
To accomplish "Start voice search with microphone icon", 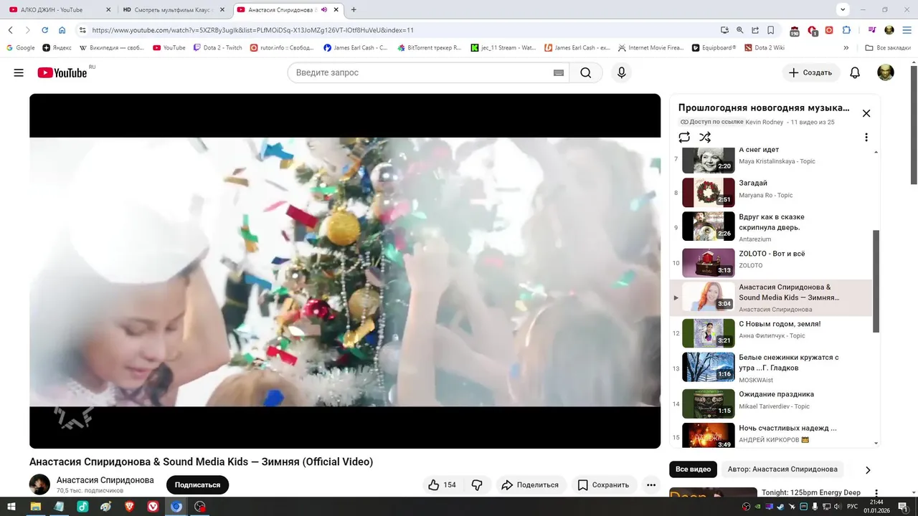I will pos(622,72).
